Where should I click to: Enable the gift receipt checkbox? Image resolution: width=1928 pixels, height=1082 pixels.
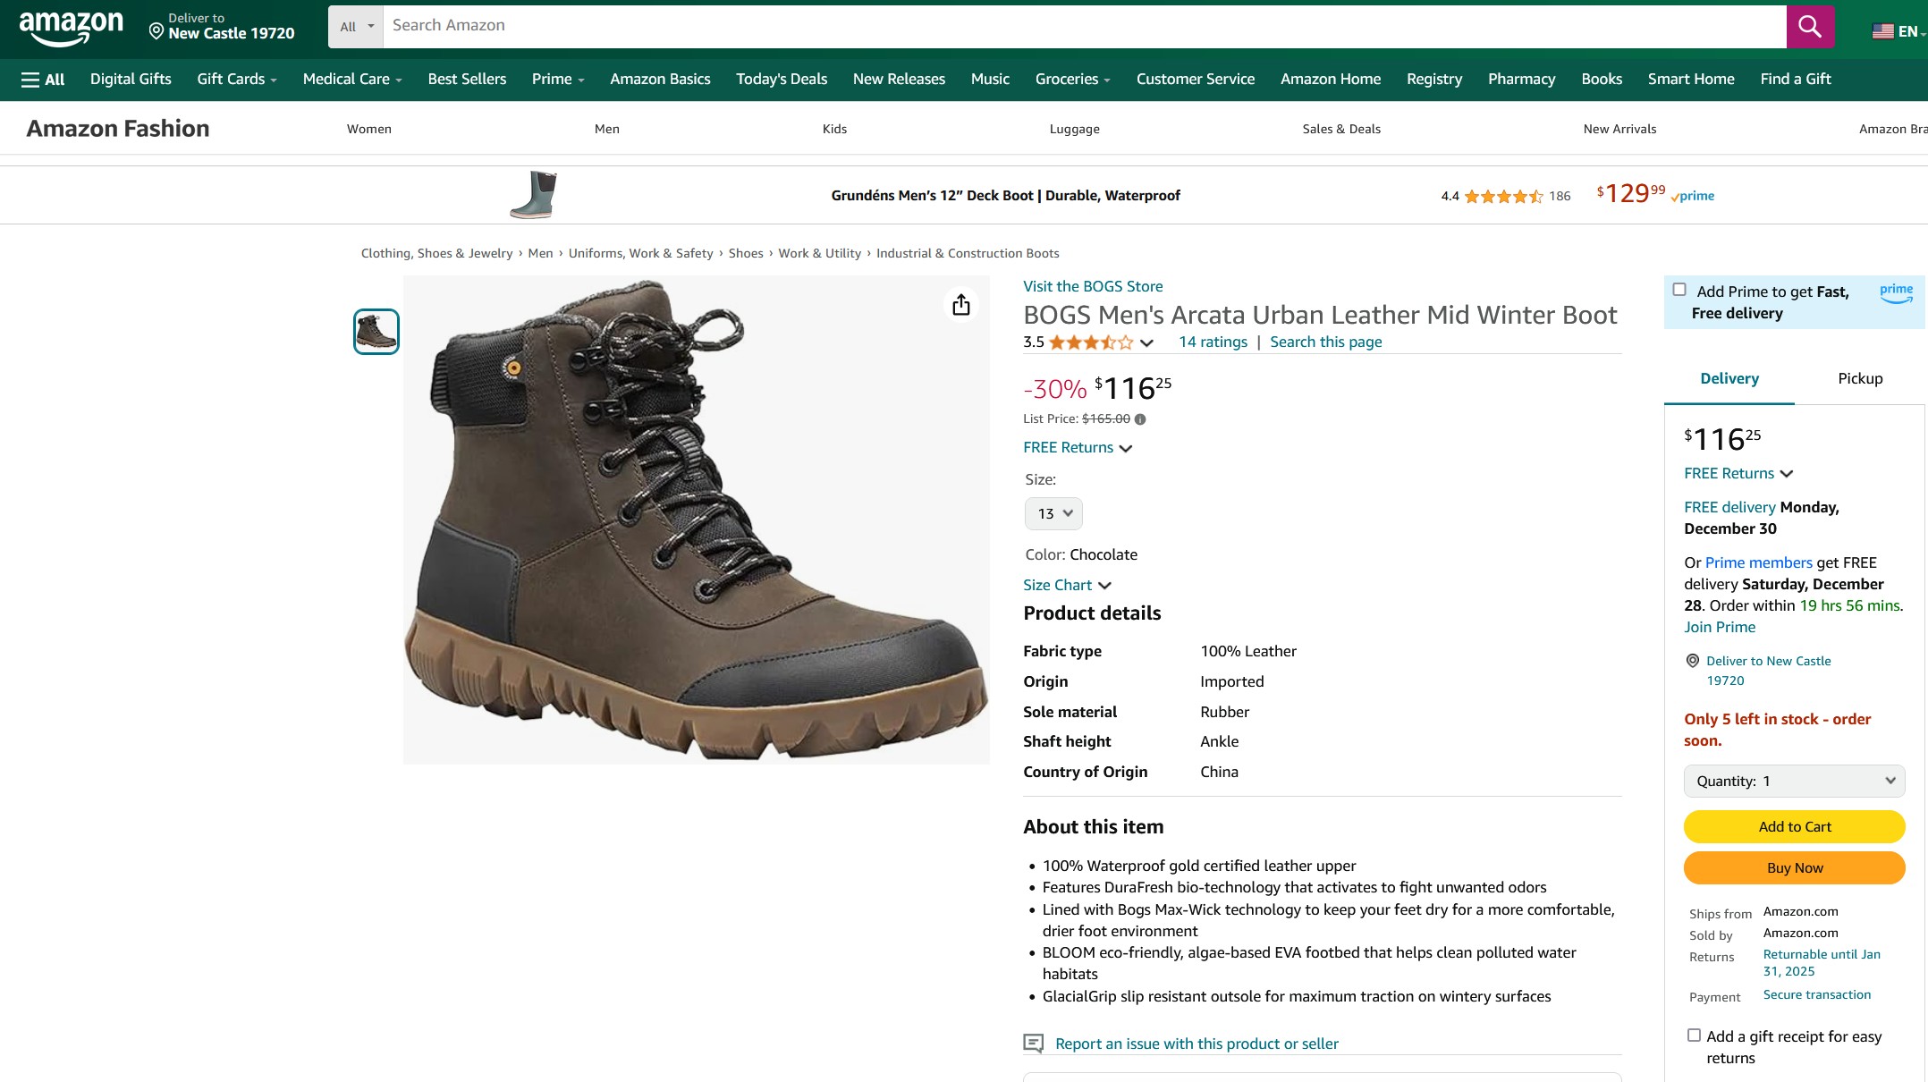tap(1694, 1036)
